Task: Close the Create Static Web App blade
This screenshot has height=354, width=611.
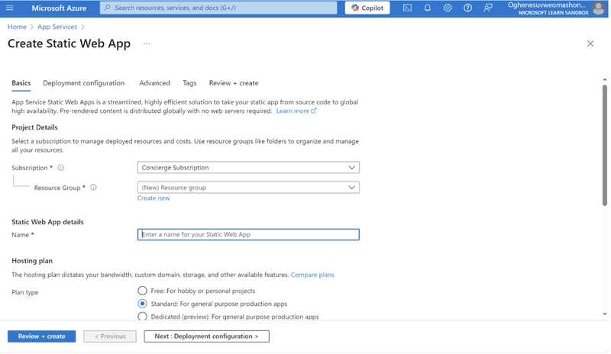Action: pyautogui.click(x=590, y=43)
